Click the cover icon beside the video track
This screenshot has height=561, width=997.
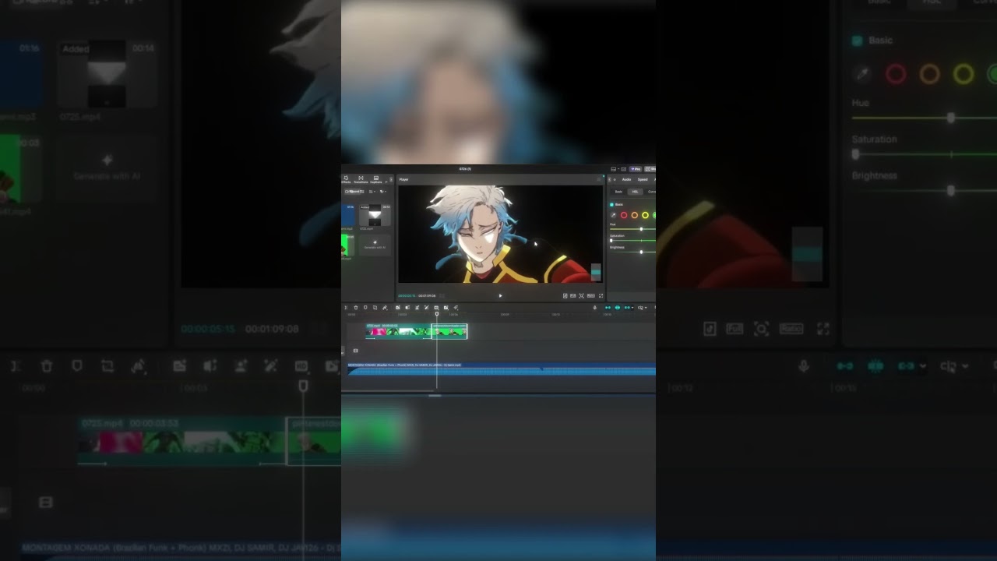click(x=355, y=351)
